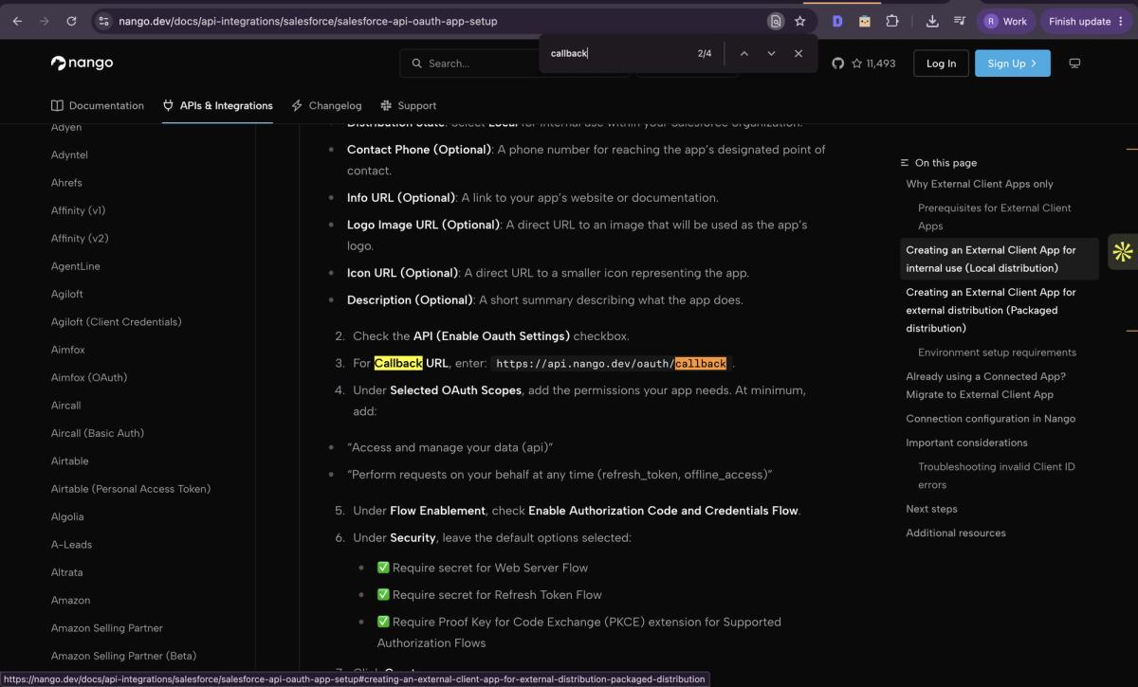
Task: Open Algolia in sidebar
Action: [x=67, y=516]
